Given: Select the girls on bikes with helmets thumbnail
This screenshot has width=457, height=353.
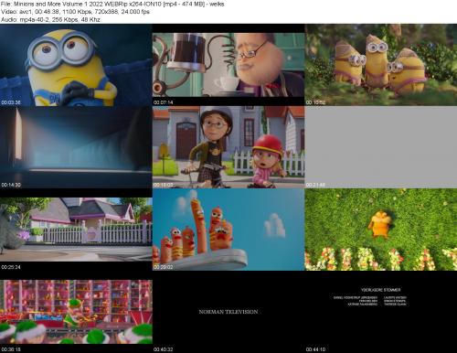Looking at the screenshot, I should click(x=228, y=147).
